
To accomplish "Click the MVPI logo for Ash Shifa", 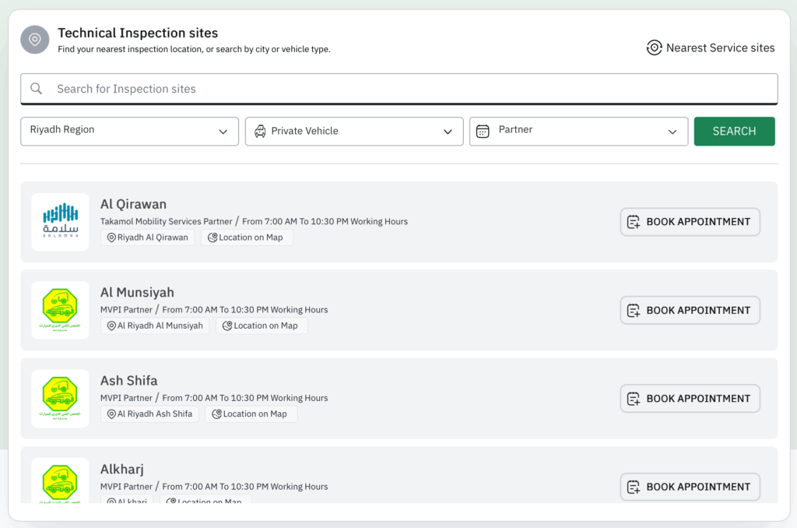I will (61, 398).
